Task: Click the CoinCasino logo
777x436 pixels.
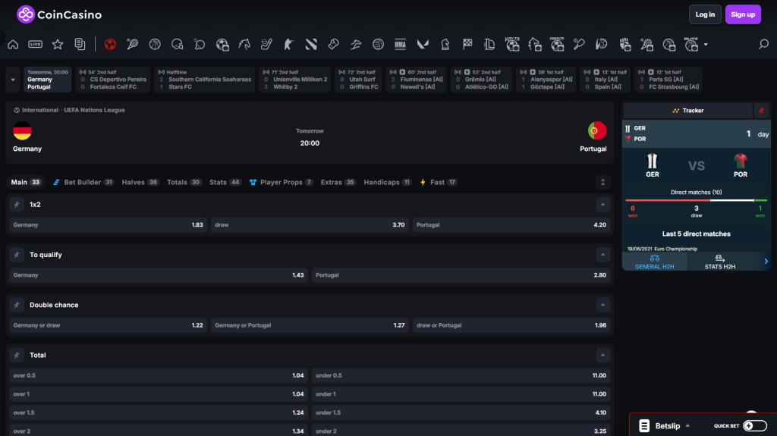Action: [59, 14]
